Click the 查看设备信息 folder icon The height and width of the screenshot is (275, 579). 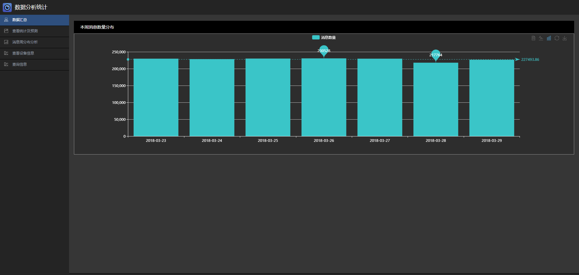point(6,53)
